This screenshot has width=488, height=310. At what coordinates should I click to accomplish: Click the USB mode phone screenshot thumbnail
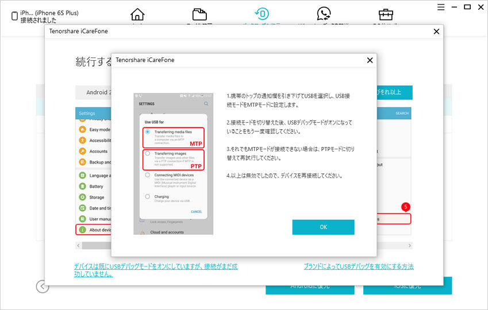[174, 164]
